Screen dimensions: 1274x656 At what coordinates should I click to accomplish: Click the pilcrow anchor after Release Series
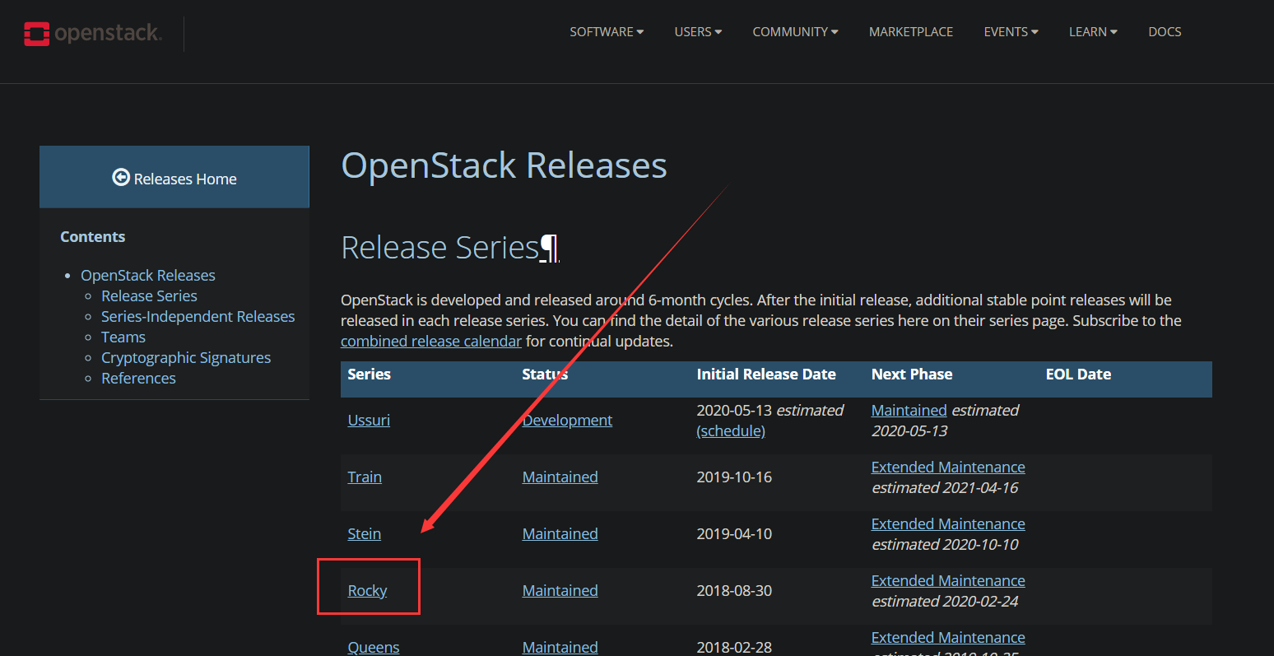(x=550, y=248)
